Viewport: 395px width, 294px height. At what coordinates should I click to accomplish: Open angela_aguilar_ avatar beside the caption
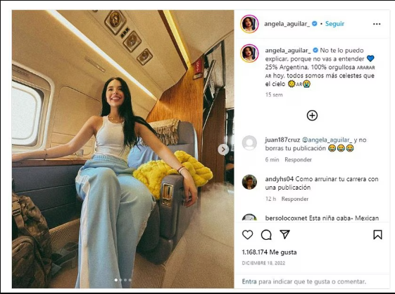249,53
